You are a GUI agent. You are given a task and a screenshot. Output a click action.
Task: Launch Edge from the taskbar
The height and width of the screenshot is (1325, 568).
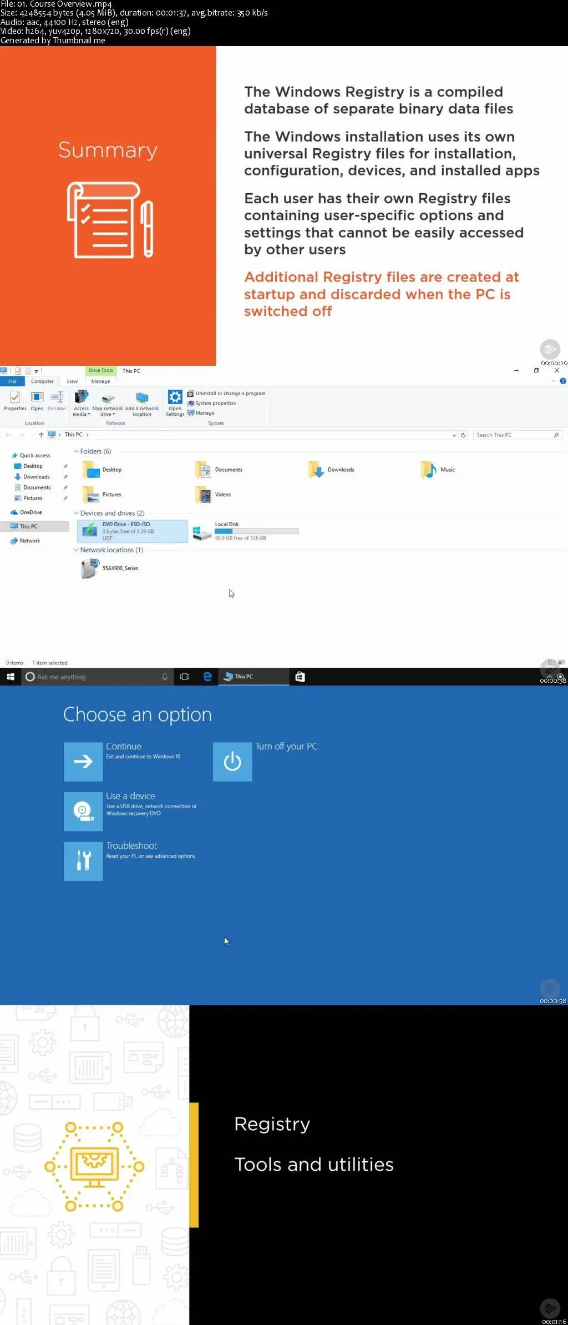pos(207,677)
